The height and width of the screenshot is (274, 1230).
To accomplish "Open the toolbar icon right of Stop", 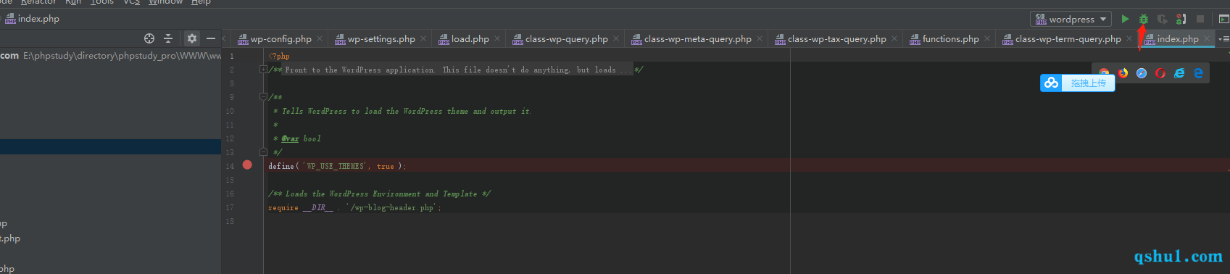I will click(x=1224, y=19).
